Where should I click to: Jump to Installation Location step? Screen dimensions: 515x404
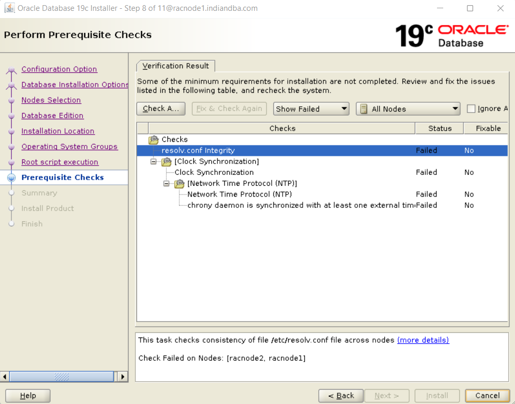click(58, 131)
